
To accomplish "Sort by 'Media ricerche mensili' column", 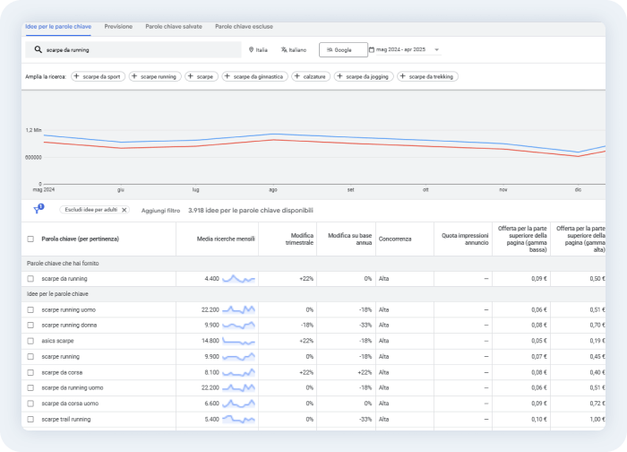I will coord(227,239).
